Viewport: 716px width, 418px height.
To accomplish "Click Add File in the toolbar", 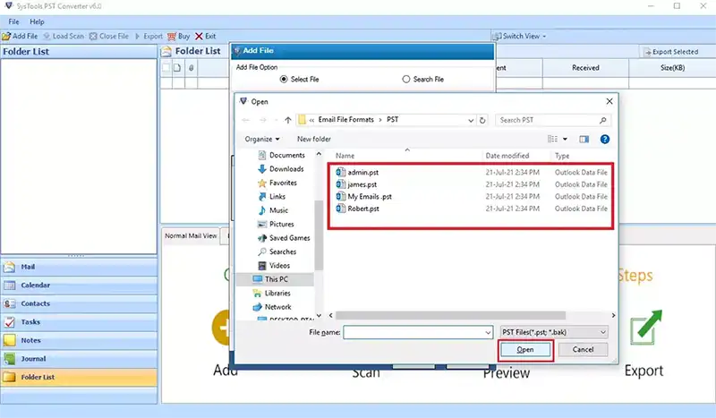I will 20,36.
